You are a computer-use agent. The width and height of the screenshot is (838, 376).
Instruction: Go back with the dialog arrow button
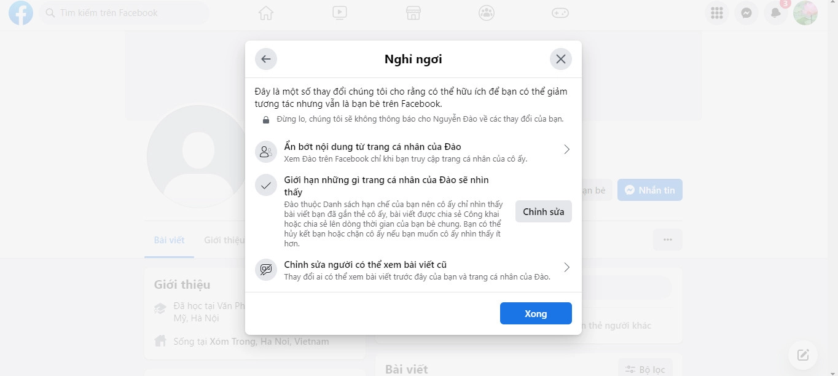point(266,59)
